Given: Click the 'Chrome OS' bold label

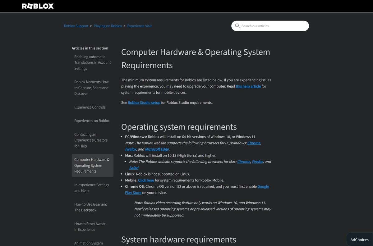Looking at the screenshot, I should coord(135,186).
